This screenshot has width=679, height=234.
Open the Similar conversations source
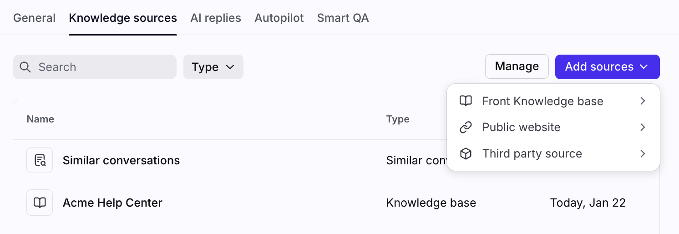pos(121,161)
